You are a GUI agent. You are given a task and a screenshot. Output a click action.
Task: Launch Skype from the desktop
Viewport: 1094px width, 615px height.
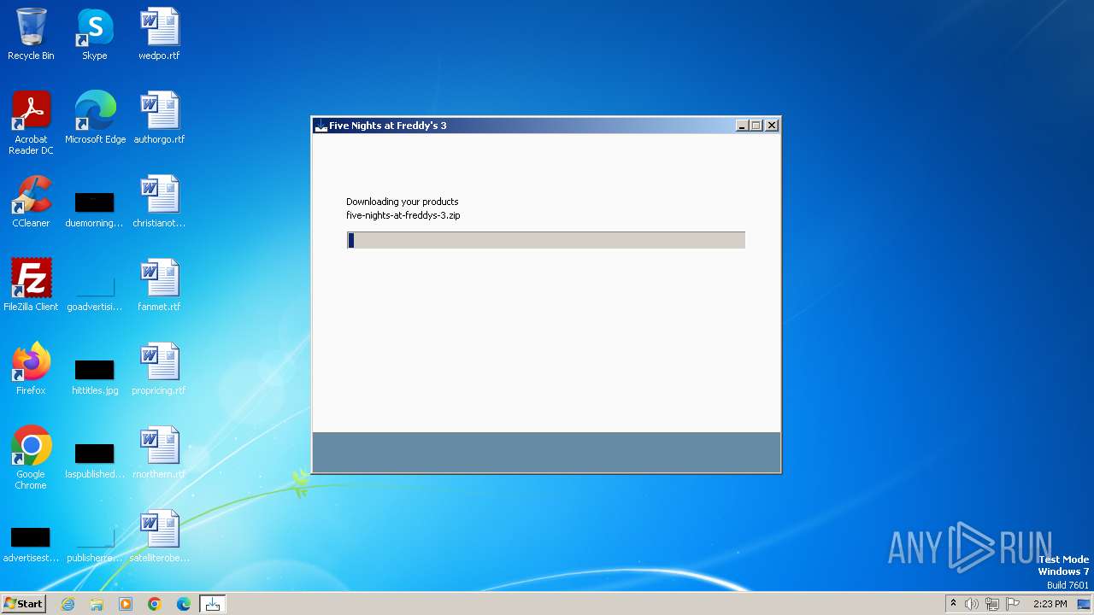95,35
